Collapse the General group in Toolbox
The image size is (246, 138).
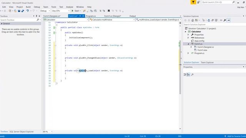[2, 24]
